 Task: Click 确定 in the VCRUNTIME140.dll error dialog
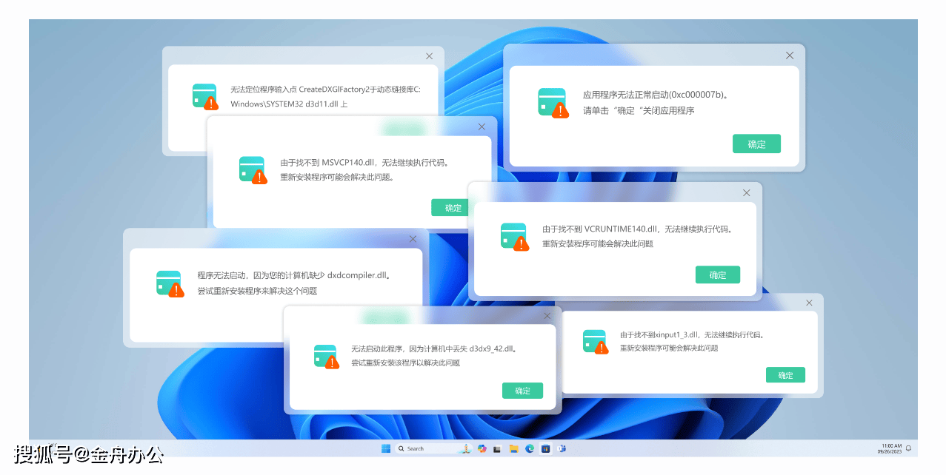coord(717,274)
